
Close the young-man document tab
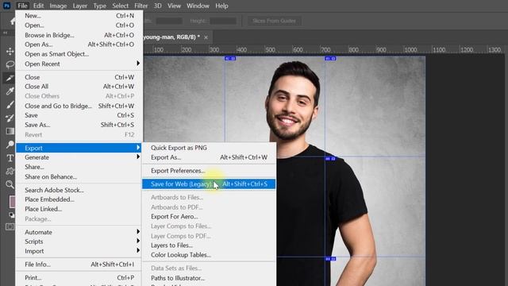point(206,37)
